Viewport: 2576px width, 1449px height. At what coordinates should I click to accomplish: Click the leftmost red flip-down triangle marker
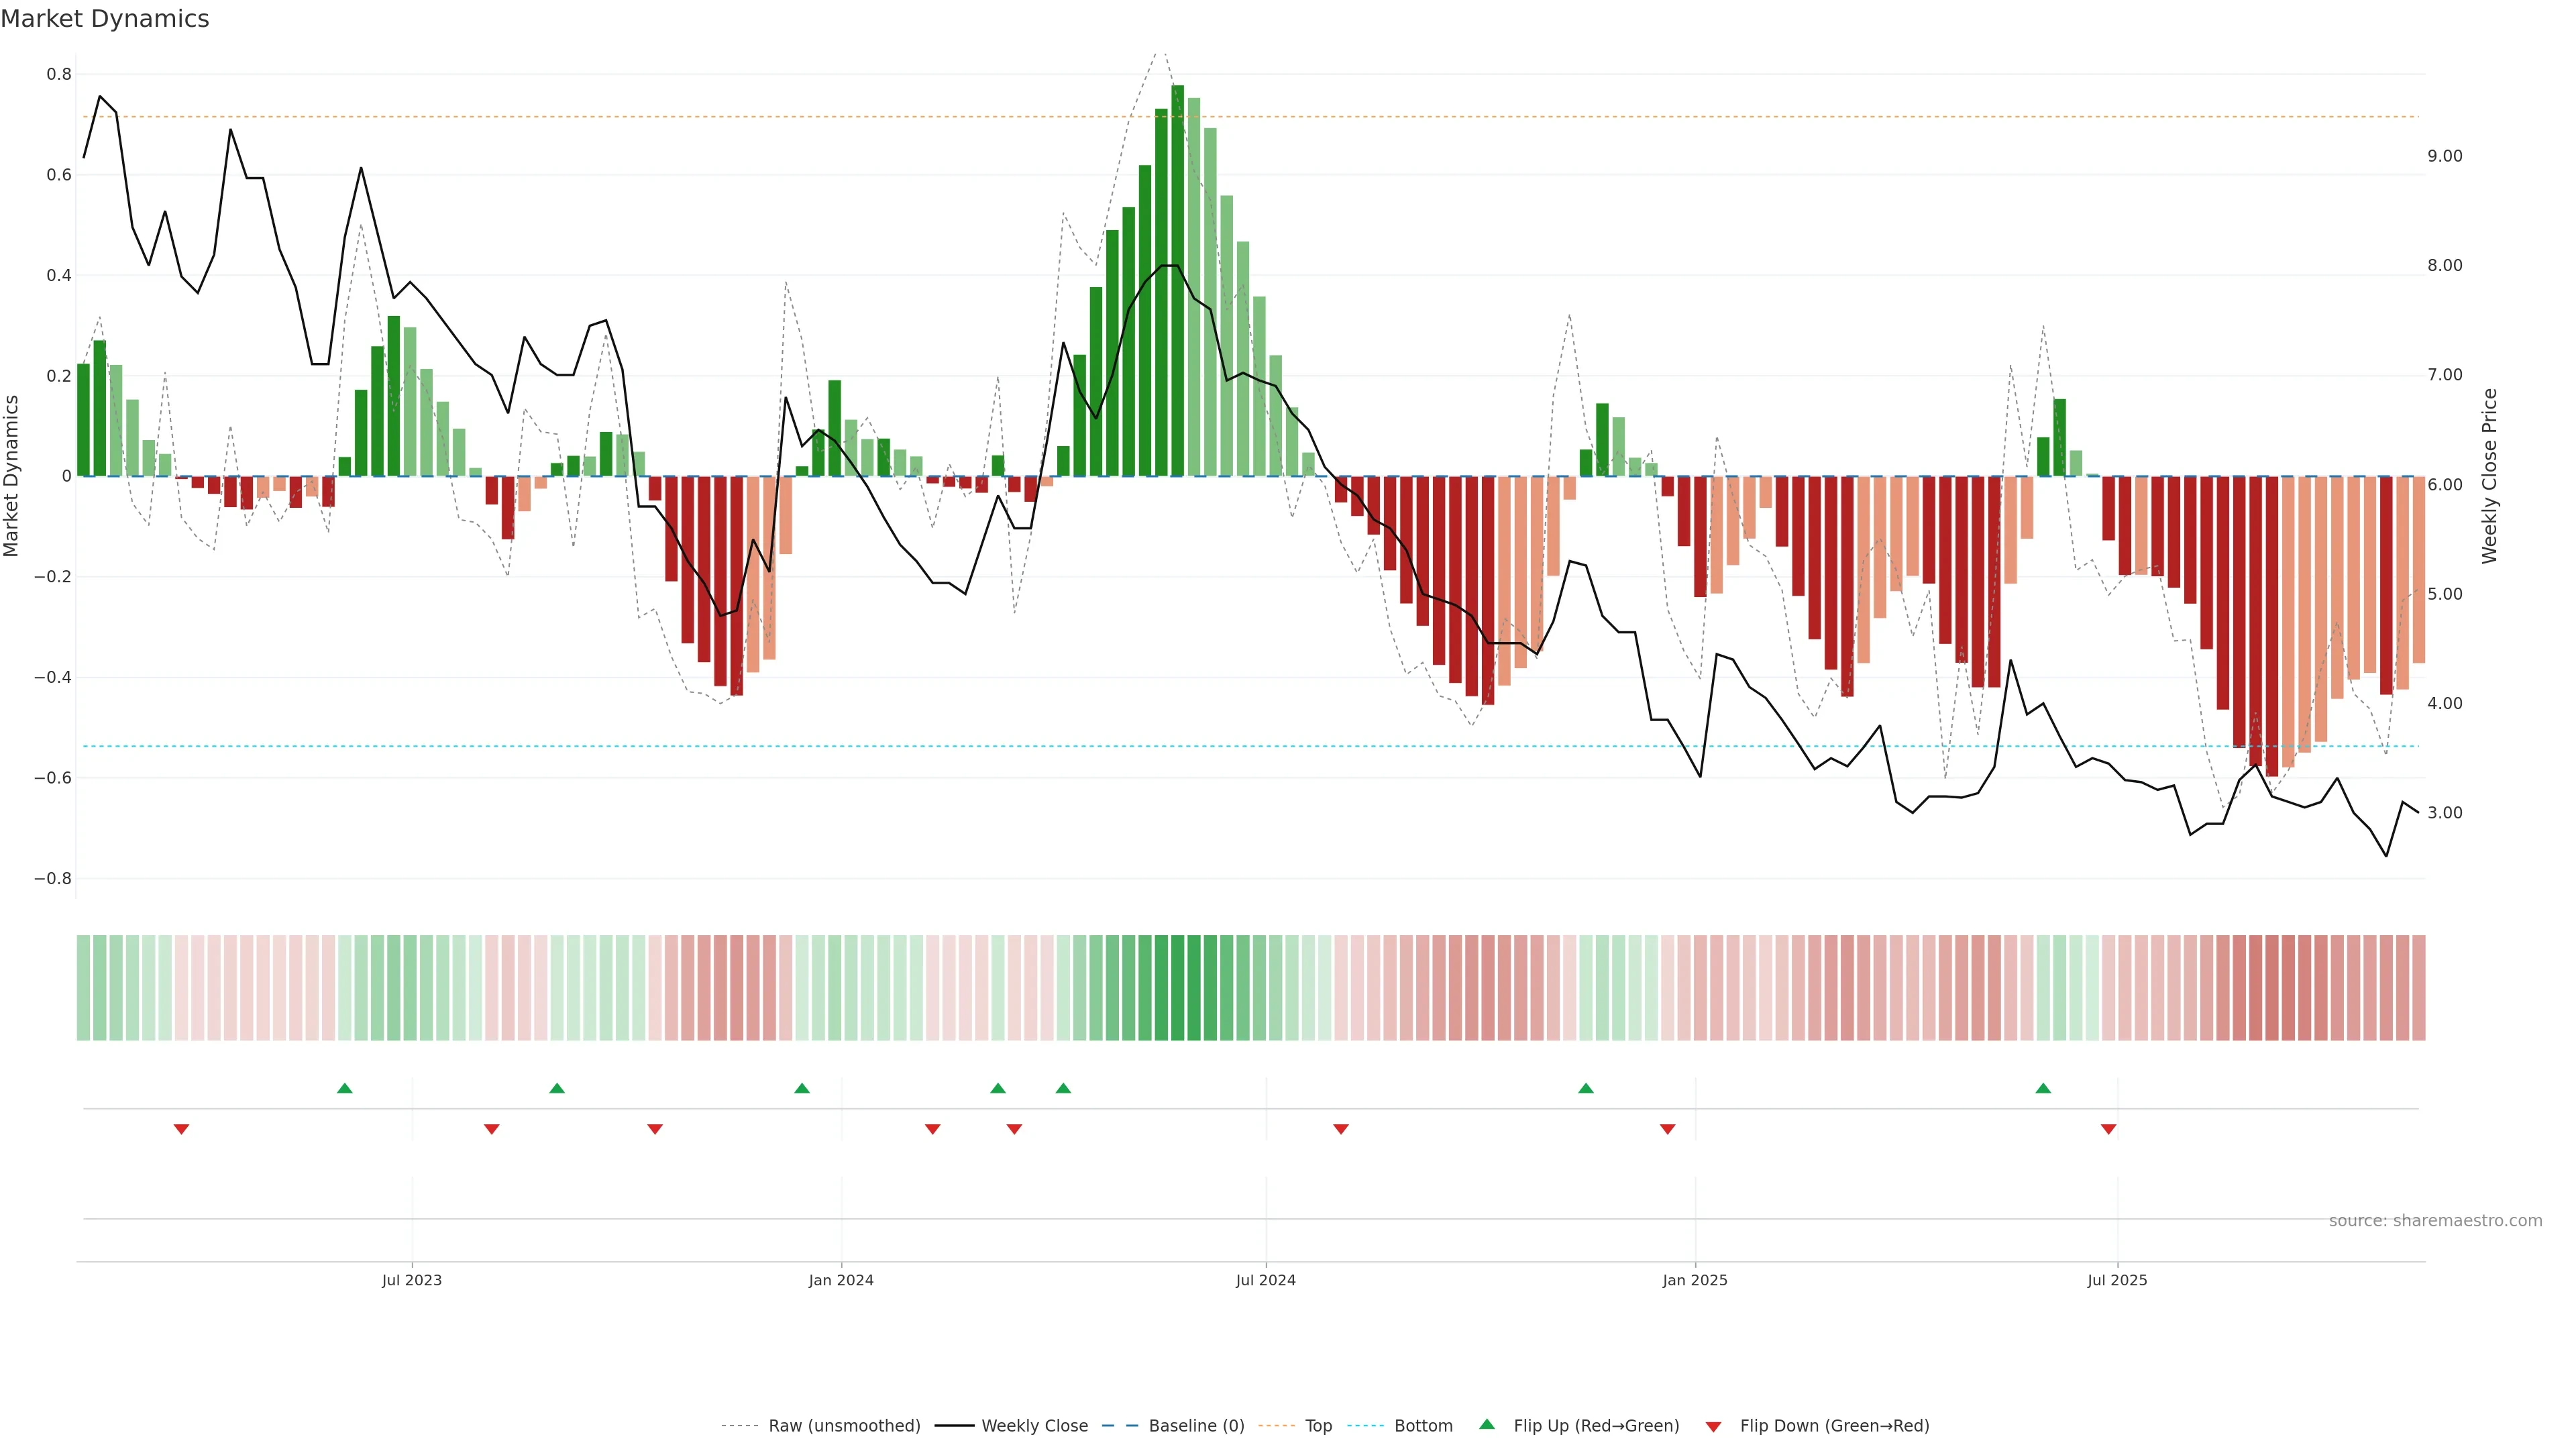[181, 1129]
